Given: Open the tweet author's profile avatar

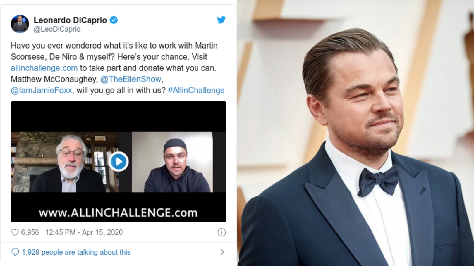Looking at the screenshot, I should 20,24.
